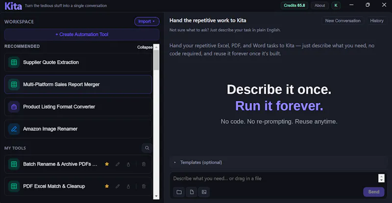Select Supplier Quote Extraction
Screen dimensions: 392x203
click(78, 62)
